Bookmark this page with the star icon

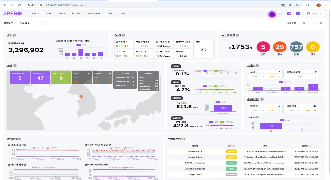click(297, 5)
